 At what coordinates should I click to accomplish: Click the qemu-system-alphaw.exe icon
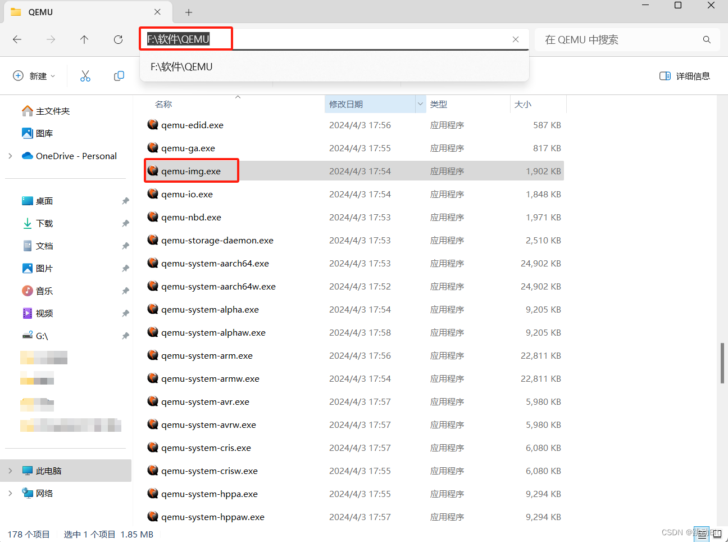click(153, 332)
